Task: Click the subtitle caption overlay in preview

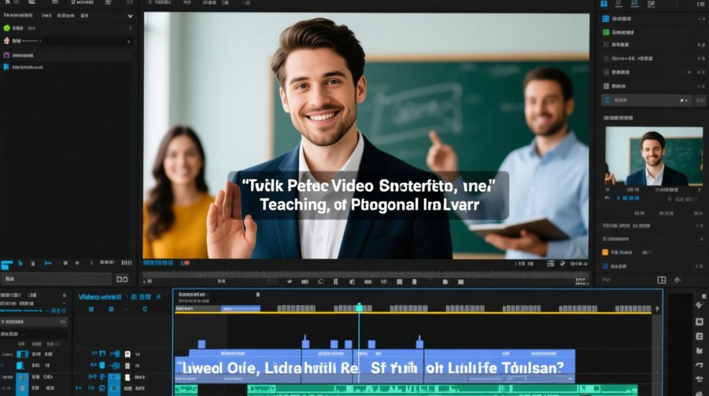Action: coord(368,195)
